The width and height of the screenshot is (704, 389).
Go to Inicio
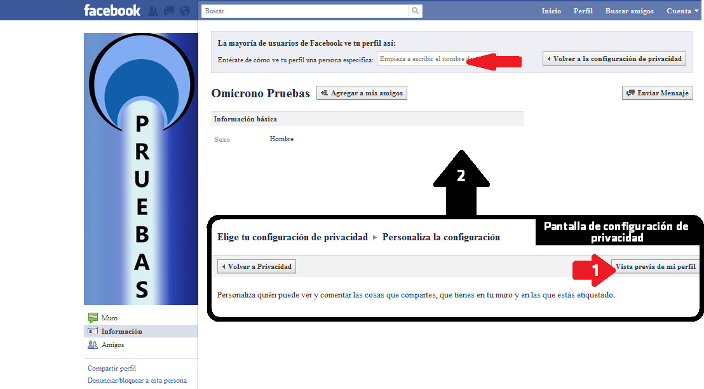click(x=551, y=11)
